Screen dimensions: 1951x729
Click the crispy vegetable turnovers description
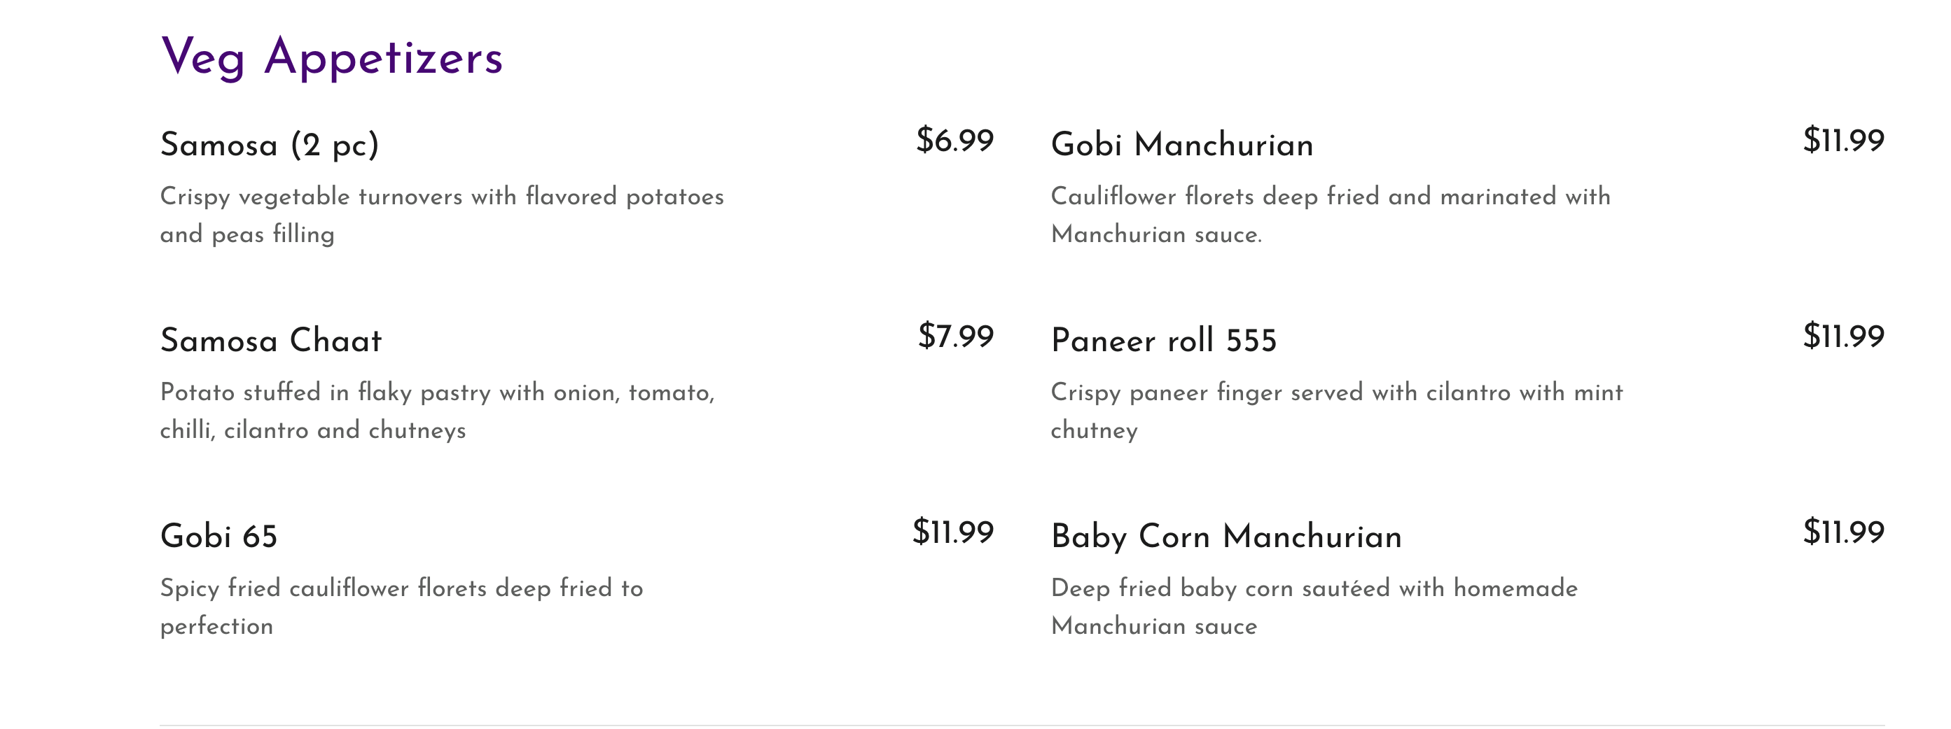tap(442, 215)
